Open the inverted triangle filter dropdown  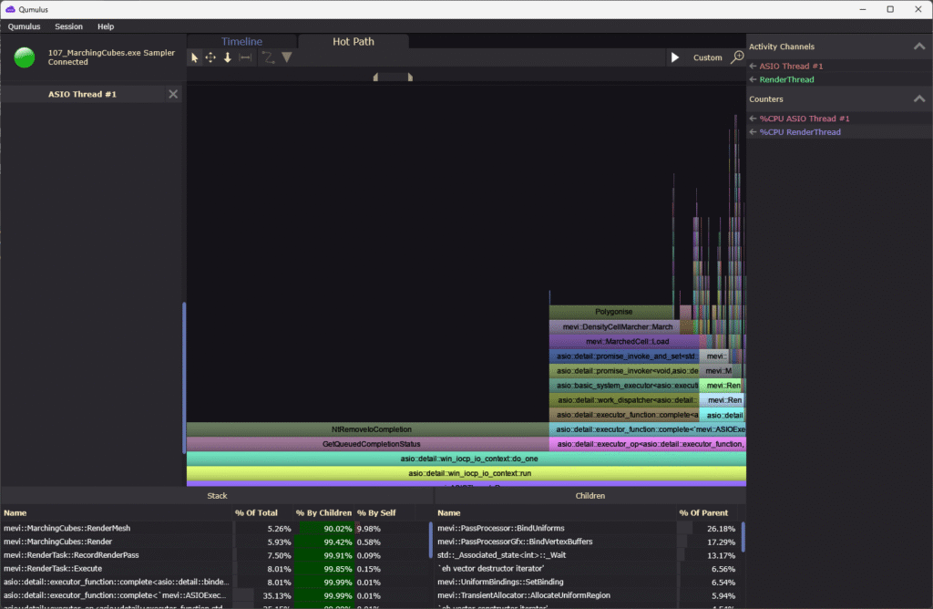(x=286, y=57)
